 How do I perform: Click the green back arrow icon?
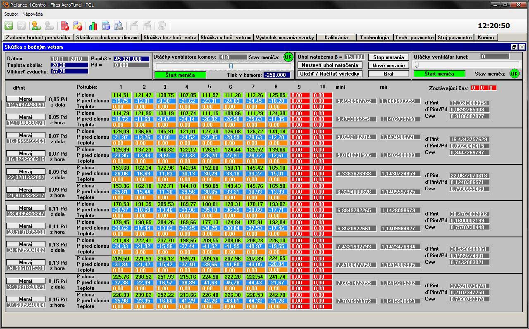point(9,26)
